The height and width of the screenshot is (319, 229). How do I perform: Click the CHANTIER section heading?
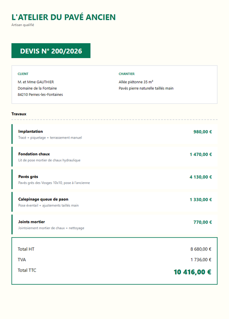click(x=127, y=74)
